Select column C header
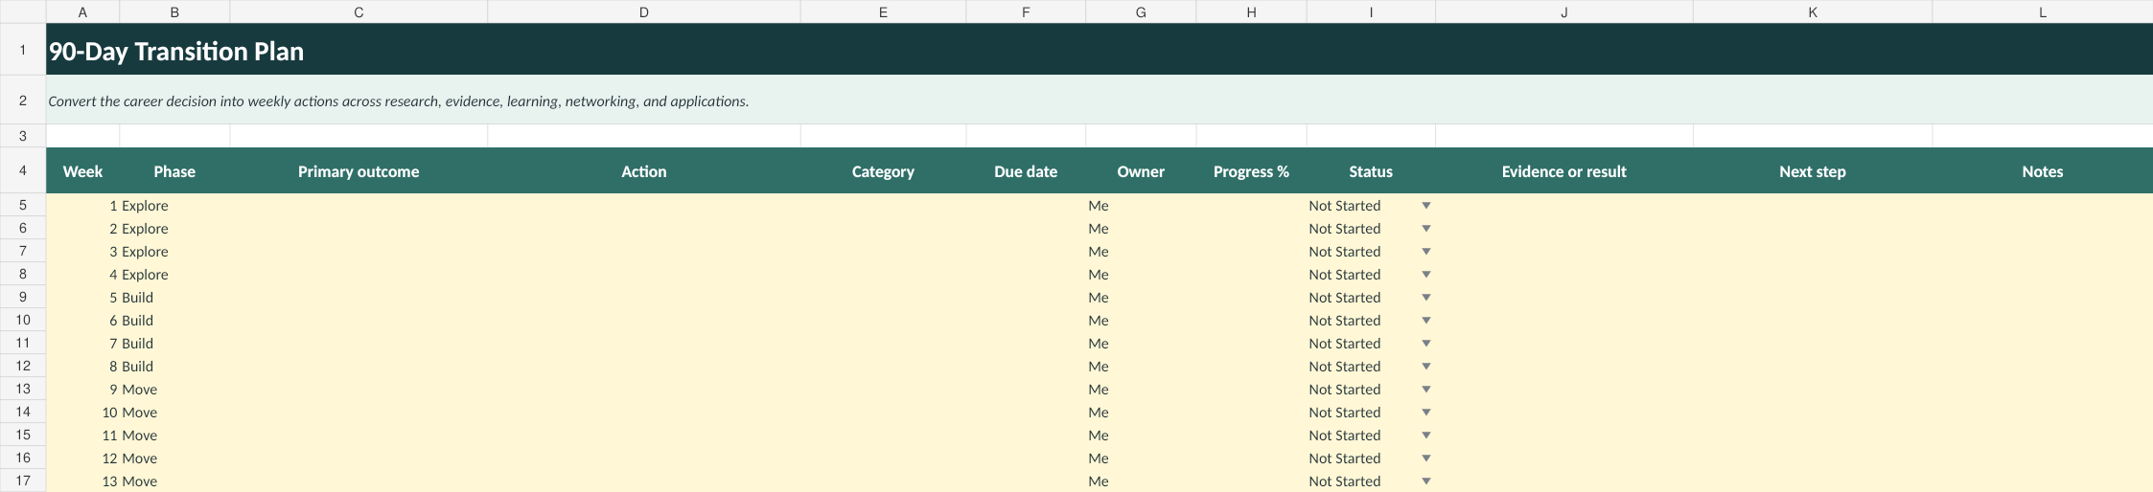The height and width of the screenshot is (492, 2153). [x=359, y=11]
